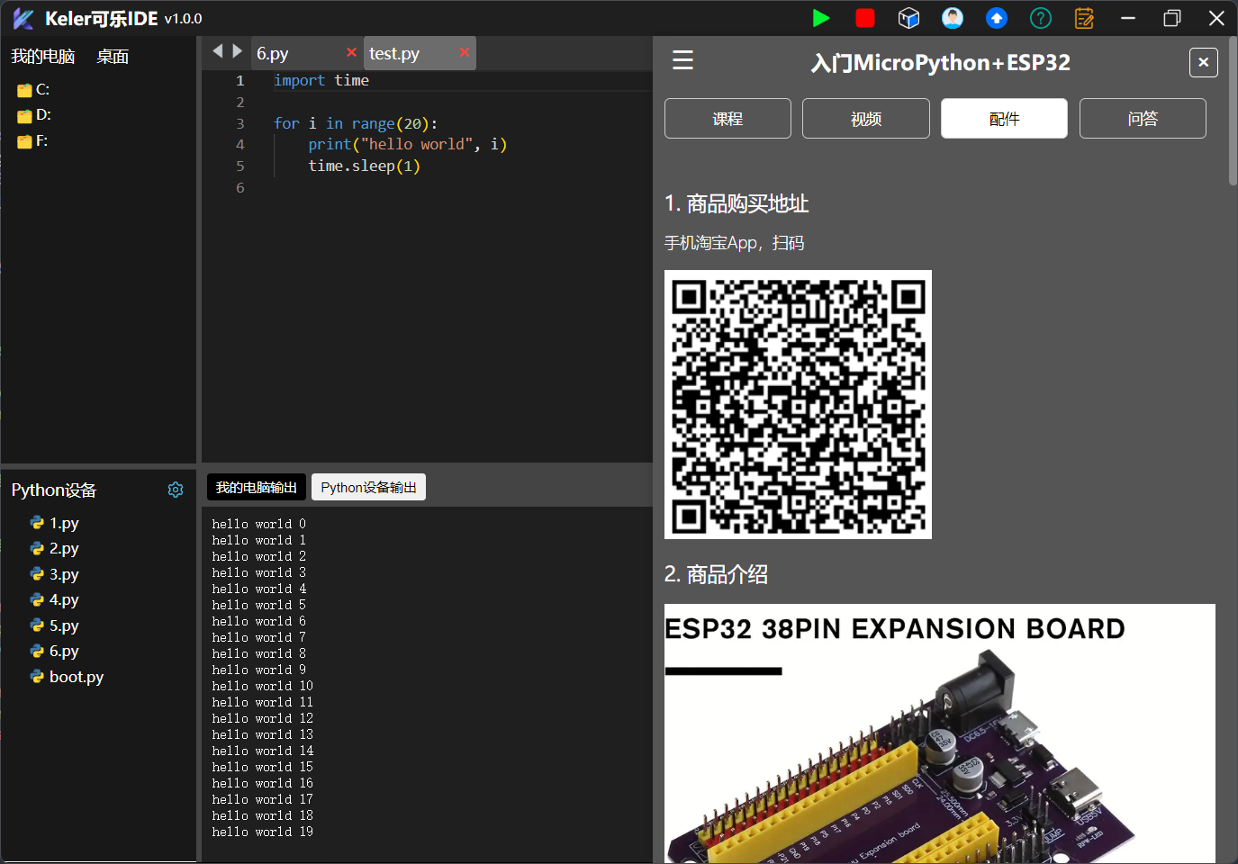1238x864 pixels.
Task: Switch to 我的电脑 file browser tab
Action: 43,57
